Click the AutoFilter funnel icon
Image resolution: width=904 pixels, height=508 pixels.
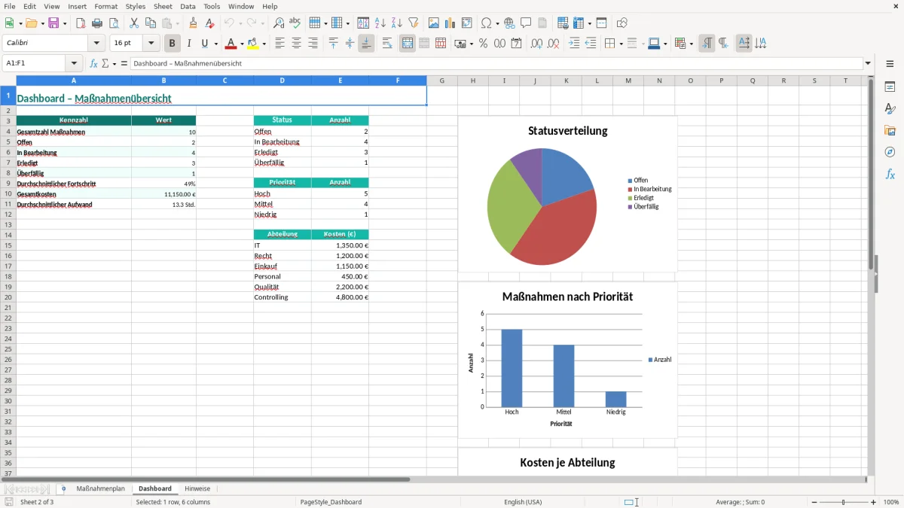click(414, 23)
